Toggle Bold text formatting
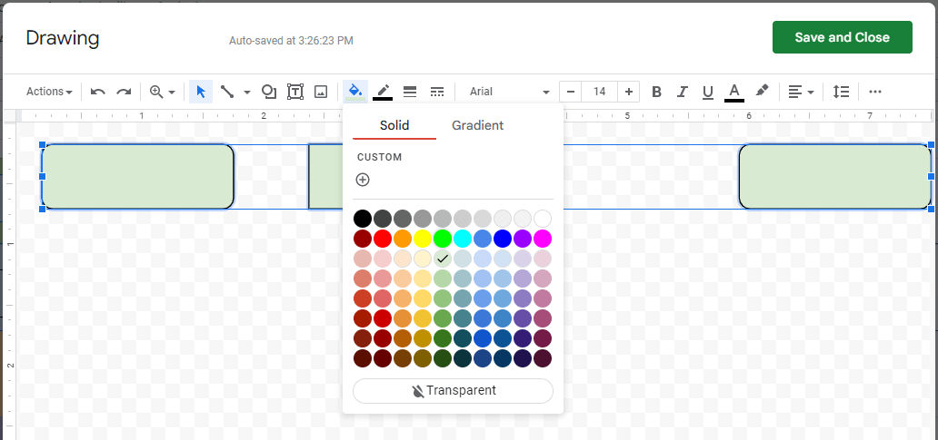The image size is (938, 440). [x=657, y=92]
